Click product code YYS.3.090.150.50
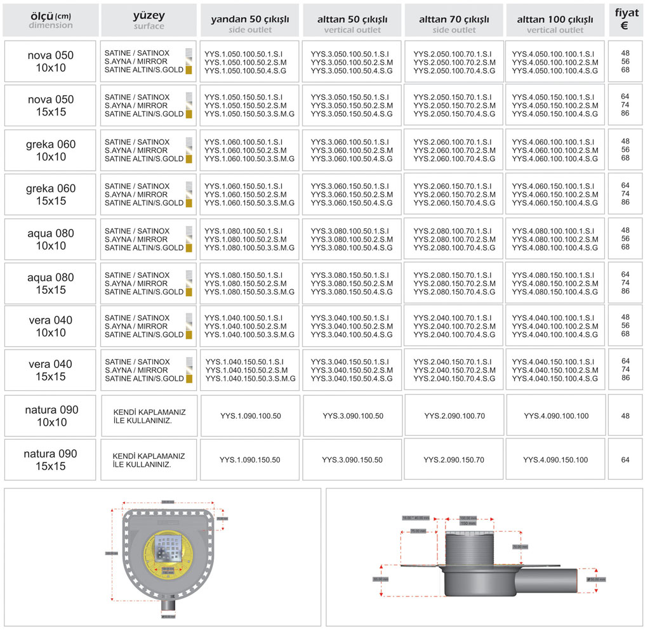 coord(352,460)
